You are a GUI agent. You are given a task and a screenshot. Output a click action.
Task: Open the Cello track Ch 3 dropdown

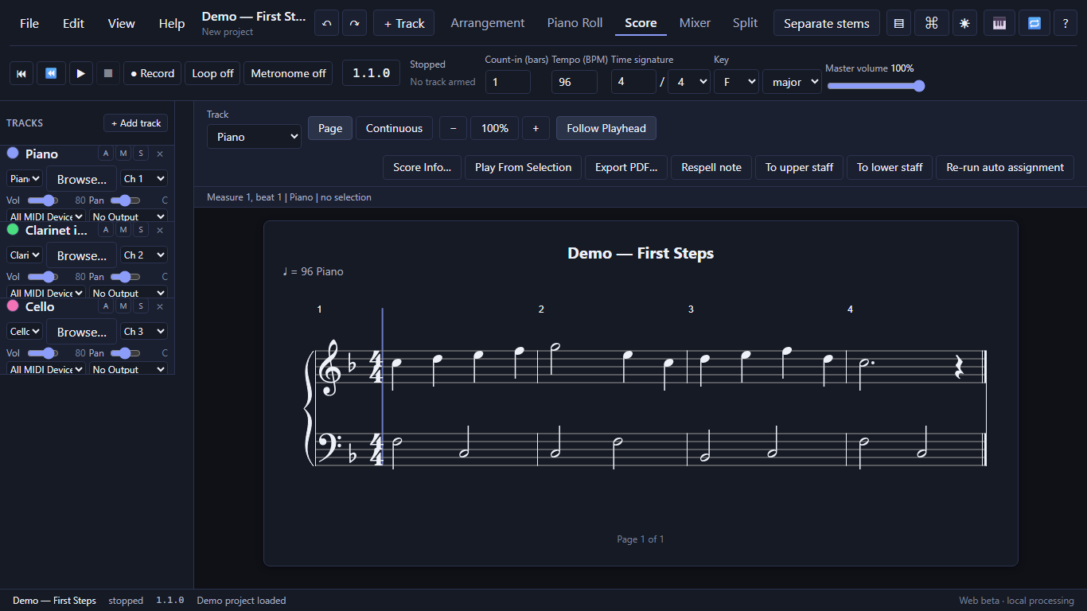point(144,332)
